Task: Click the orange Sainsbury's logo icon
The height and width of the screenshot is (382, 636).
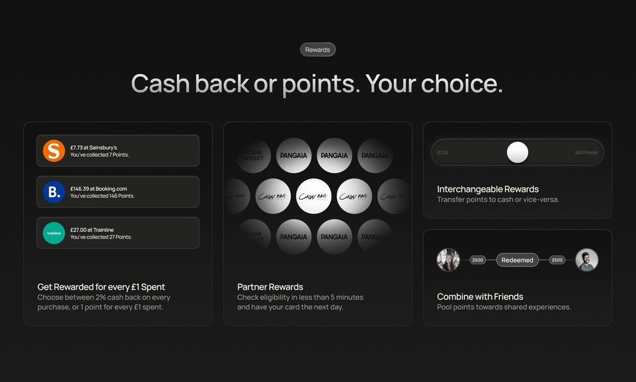Action: (x=54, y=151)
